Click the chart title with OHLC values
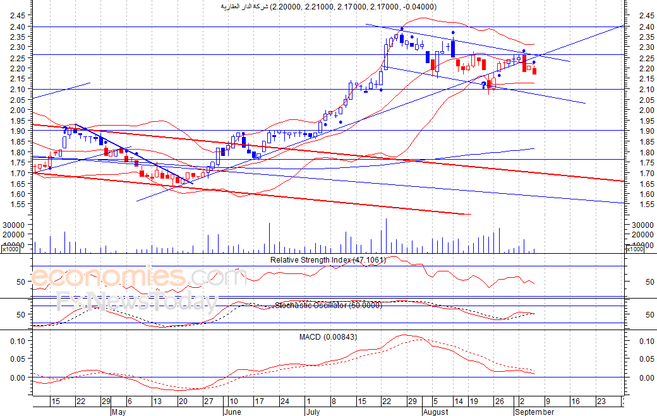The image size is (657, 416). coord(328,6)
